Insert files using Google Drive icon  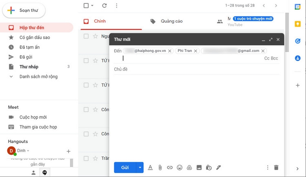[x=189, y=168]
